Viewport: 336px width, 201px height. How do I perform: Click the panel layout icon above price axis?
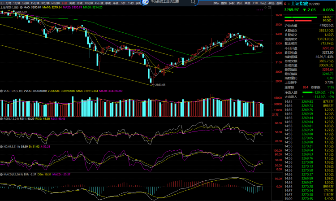[x=270, y=8]
